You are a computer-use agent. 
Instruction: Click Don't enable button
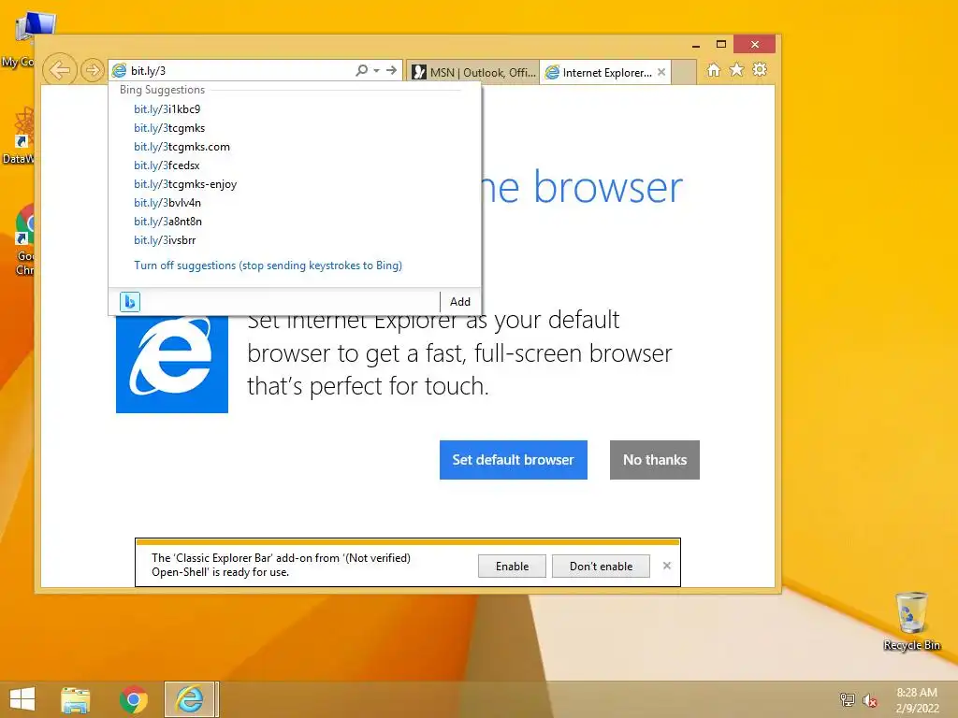pos(601,567)
